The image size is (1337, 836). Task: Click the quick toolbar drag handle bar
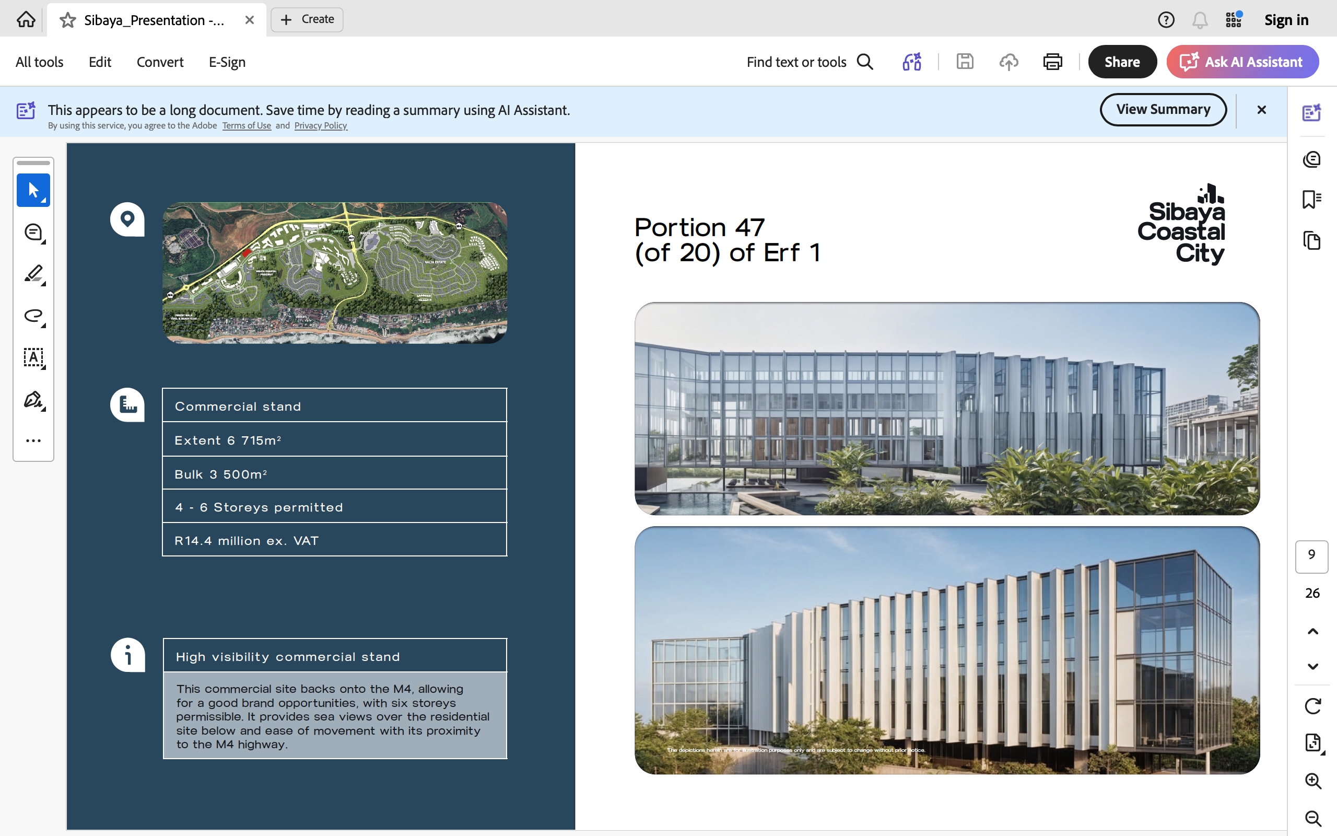coord(33,163)
